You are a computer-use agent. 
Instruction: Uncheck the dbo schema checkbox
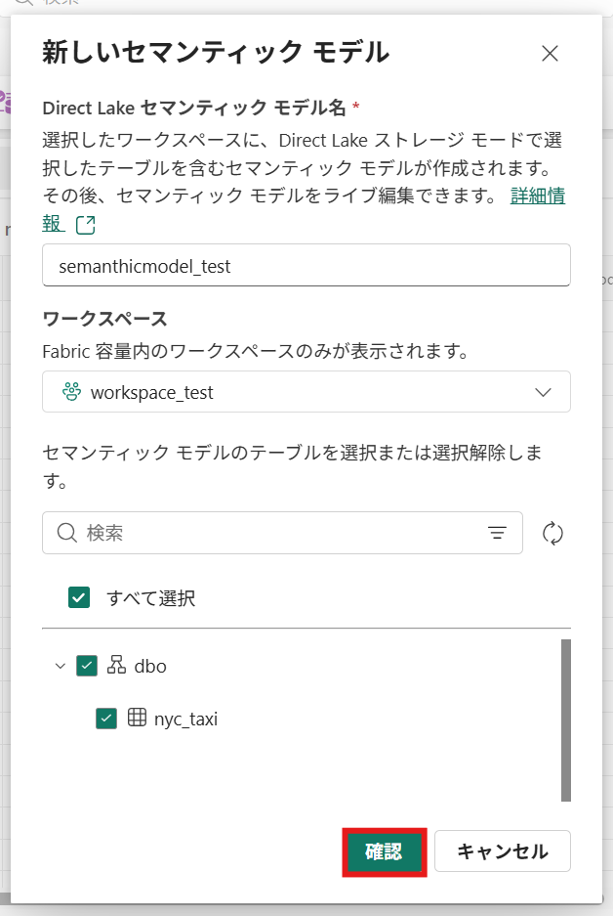click(87, 666)
